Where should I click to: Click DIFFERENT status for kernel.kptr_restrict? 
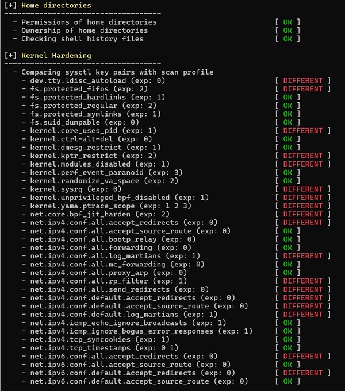coord(302,156)
